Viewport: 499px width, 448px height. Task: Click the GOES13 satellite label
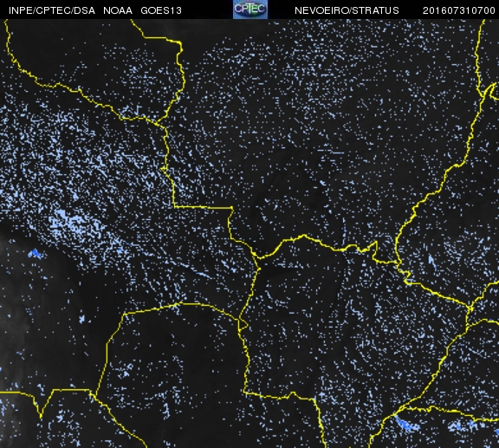[161, 10]
